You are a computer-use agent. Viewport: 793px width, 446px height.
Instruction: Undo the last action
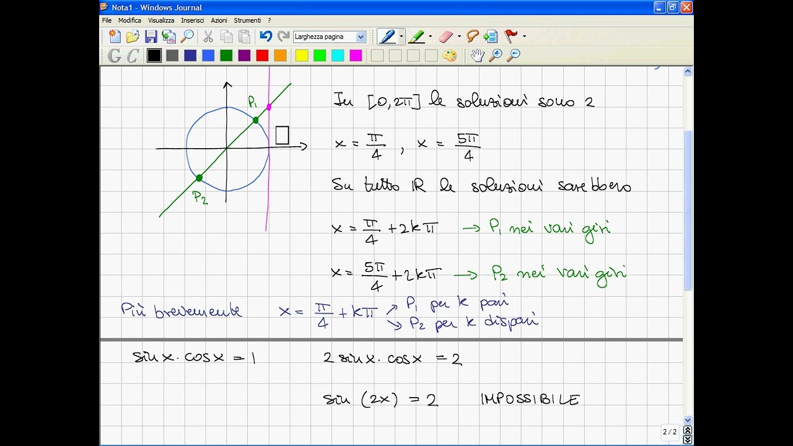(x=266, y=37)
